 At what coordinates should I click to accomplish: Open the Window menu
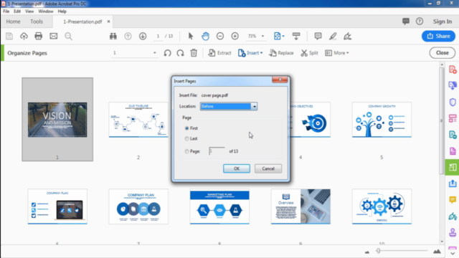(x=46, y=11)
